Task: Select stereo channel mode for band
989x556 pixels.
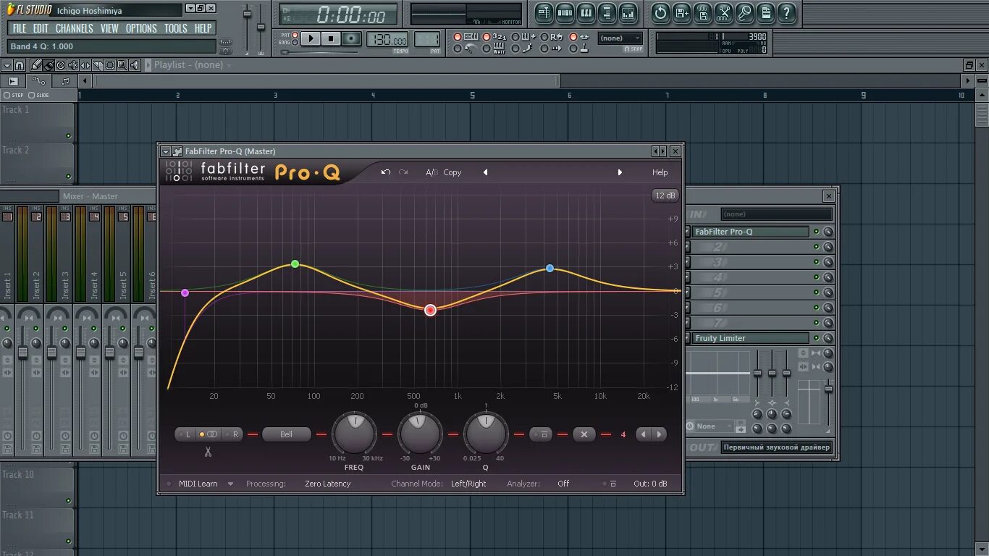Action: click(209, 434)
